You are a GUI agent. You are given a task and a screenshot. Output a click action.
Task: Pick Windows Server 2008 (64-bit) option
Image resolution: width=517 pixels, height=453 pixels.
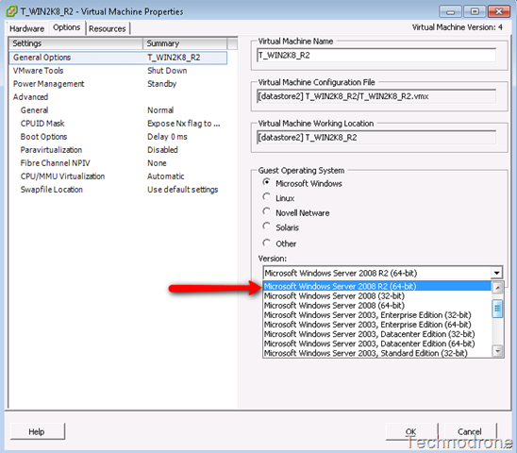click(x=377, y=305)
